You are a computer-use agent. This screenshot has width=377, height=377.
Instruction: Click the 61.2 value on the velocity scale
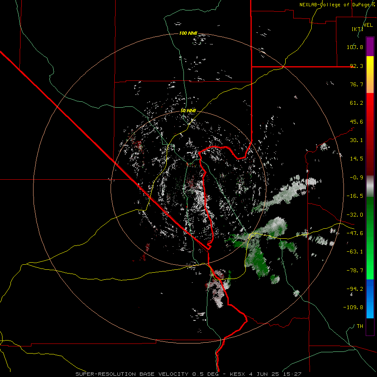click(x=356, y=103)
